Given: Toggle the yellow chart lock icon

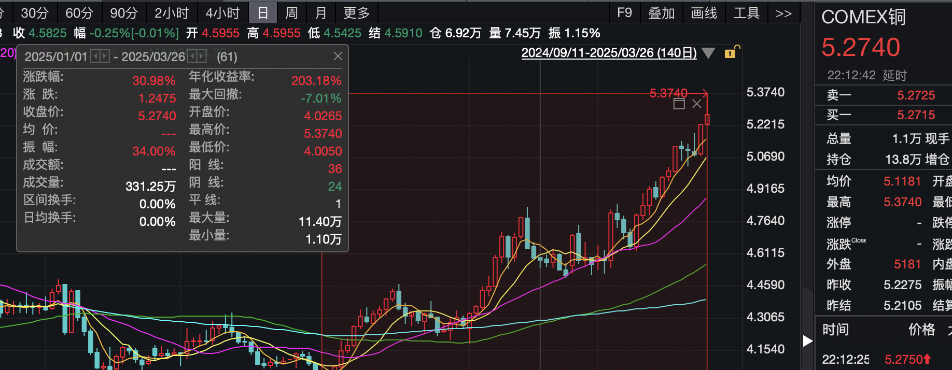Looking at the screenshot, I should [x=731, y=52].
